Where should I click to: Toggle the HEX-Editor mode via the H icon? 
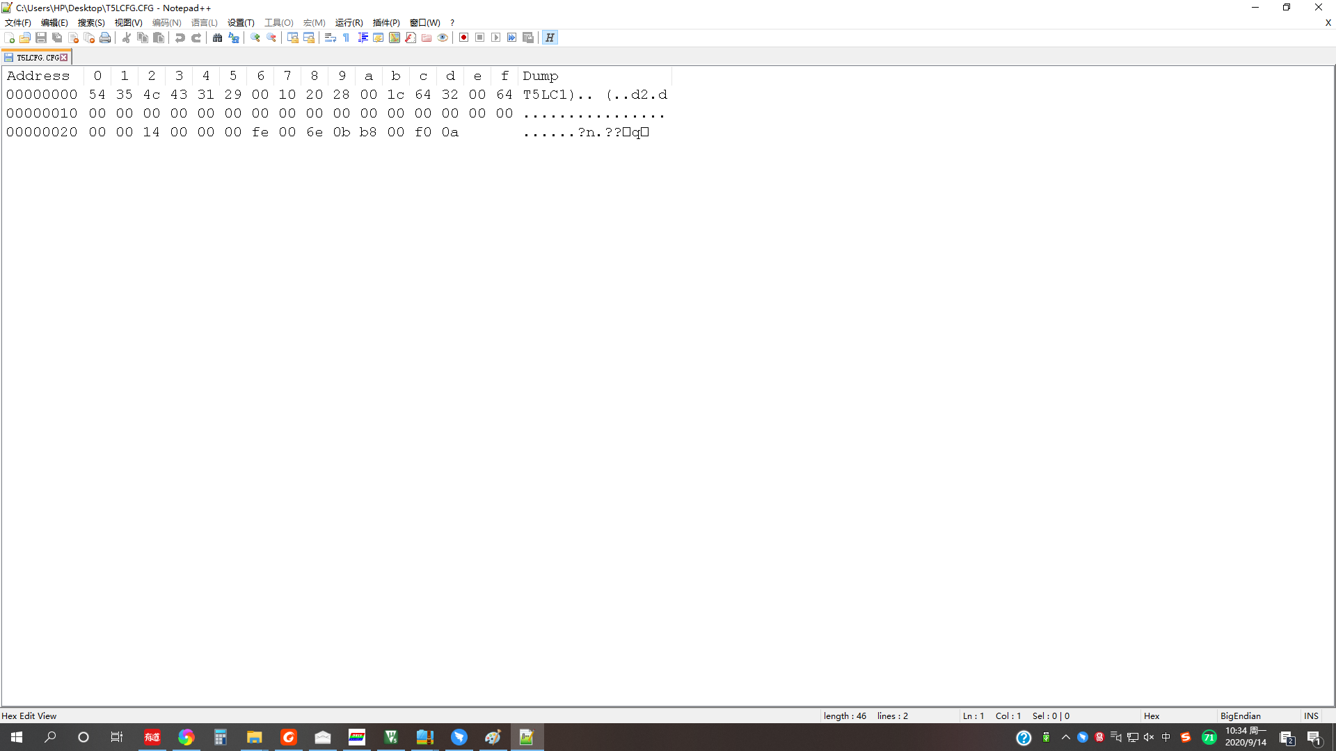pos(550,38)
